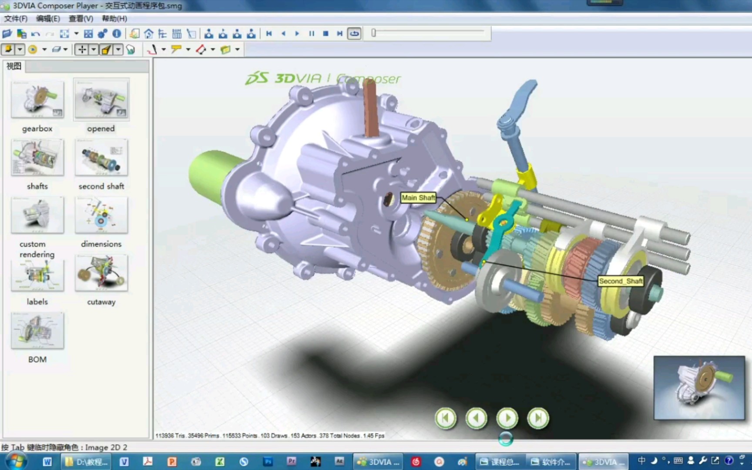The height and width of the screenshot is (470, 752).
Task: Click the grid selection icon left of the gears
Action: coord(88,34)
